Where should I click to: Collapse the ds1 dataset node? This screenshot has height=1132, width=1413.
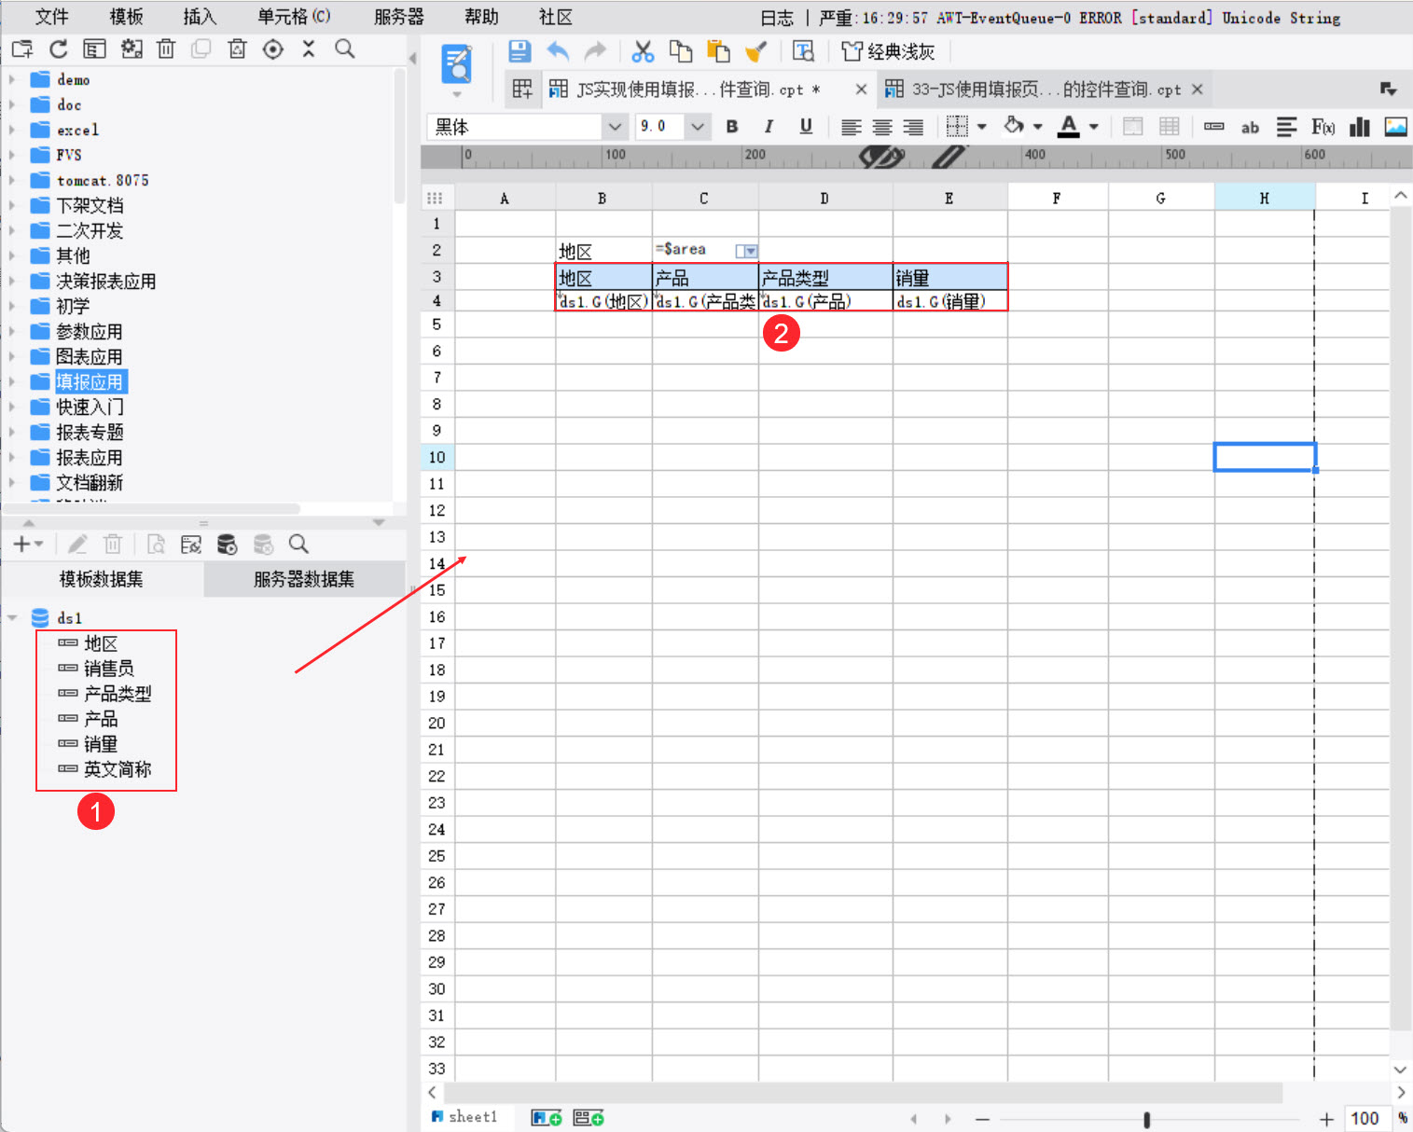point(12,617)
